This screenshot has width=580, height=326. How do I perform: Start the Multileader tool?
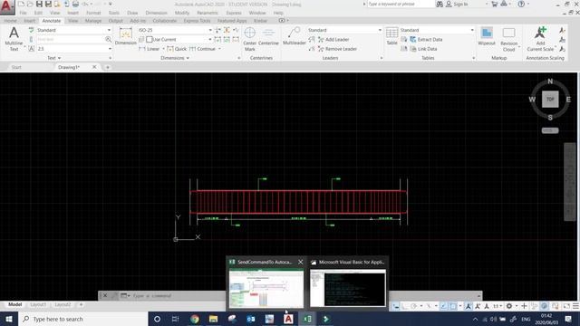(294, 36)
